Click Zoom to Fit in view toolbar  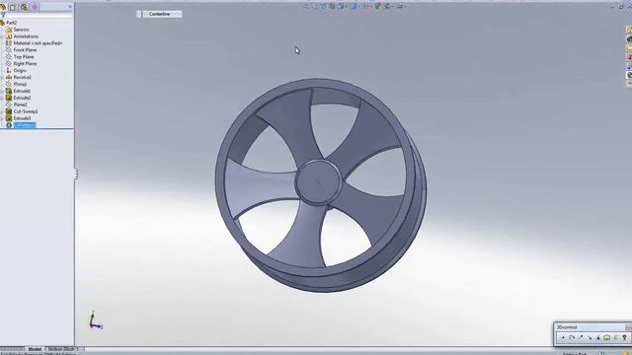pos(305,7)
